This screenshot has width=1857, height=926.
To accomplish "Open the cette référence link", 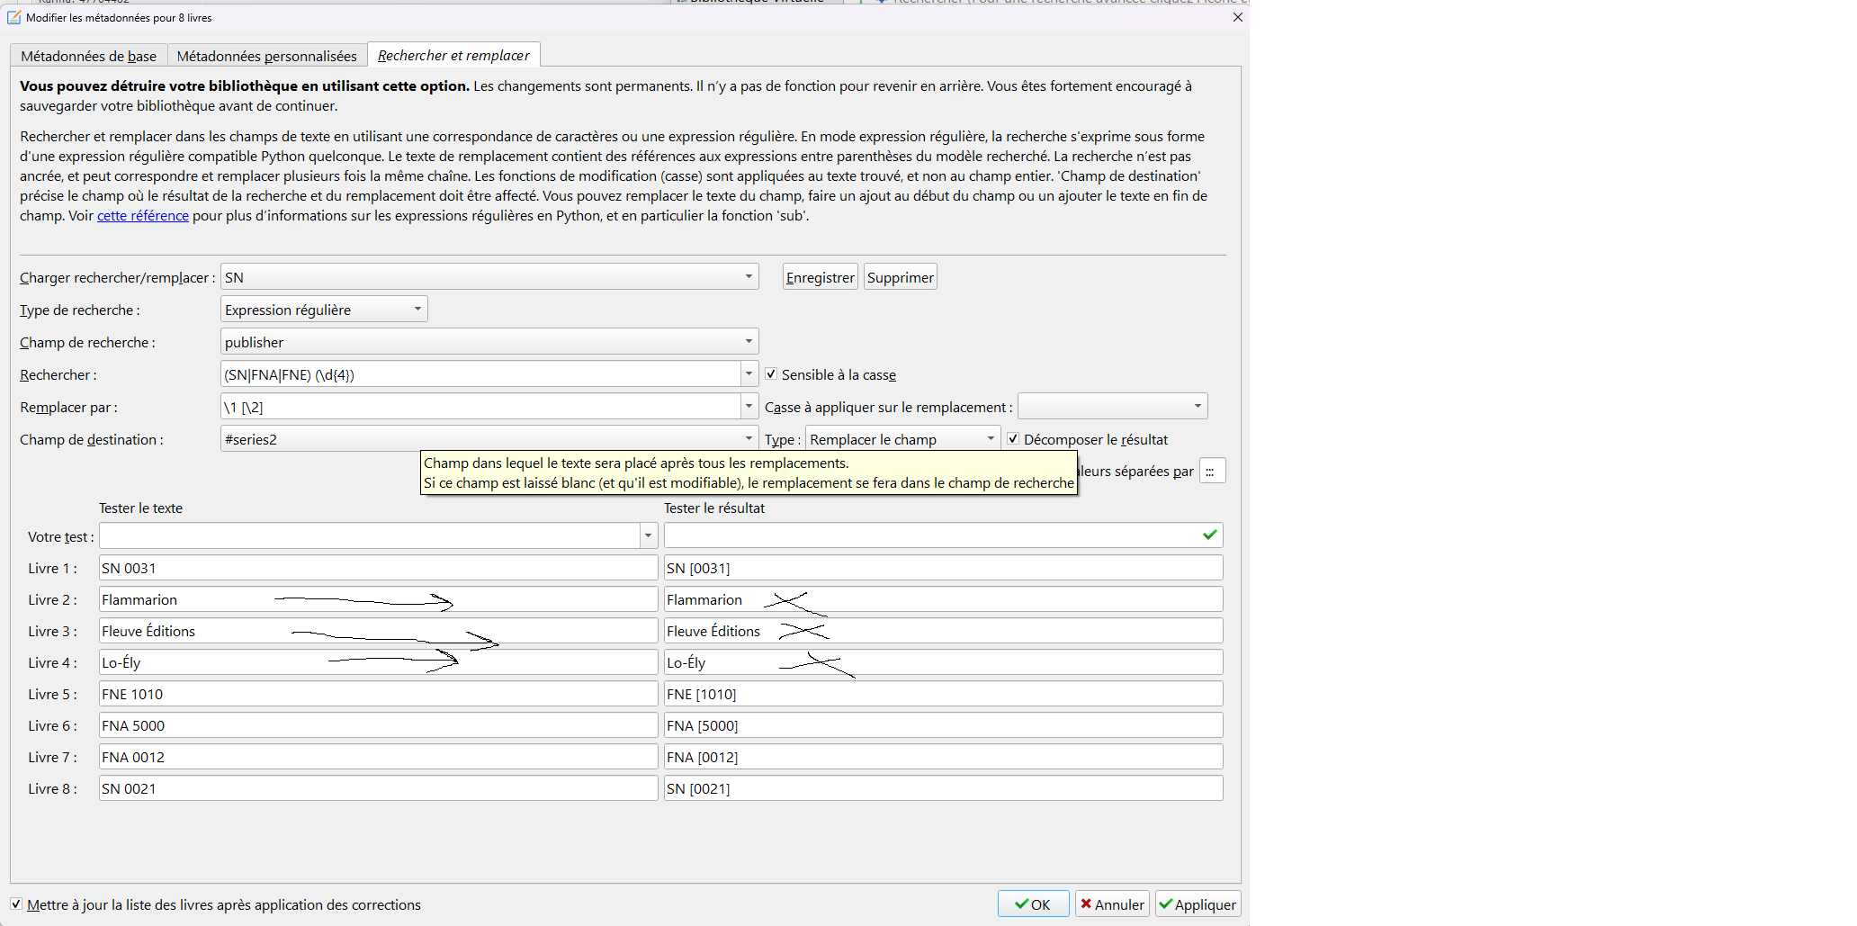I will coord(143,216).
